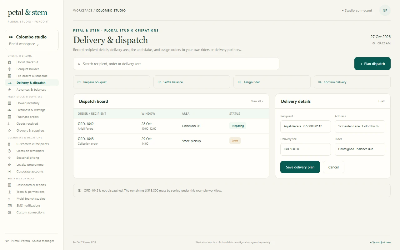400x250 pixels.
Task: Click the Freshness & wastage icon
Action: pos(9,110)
